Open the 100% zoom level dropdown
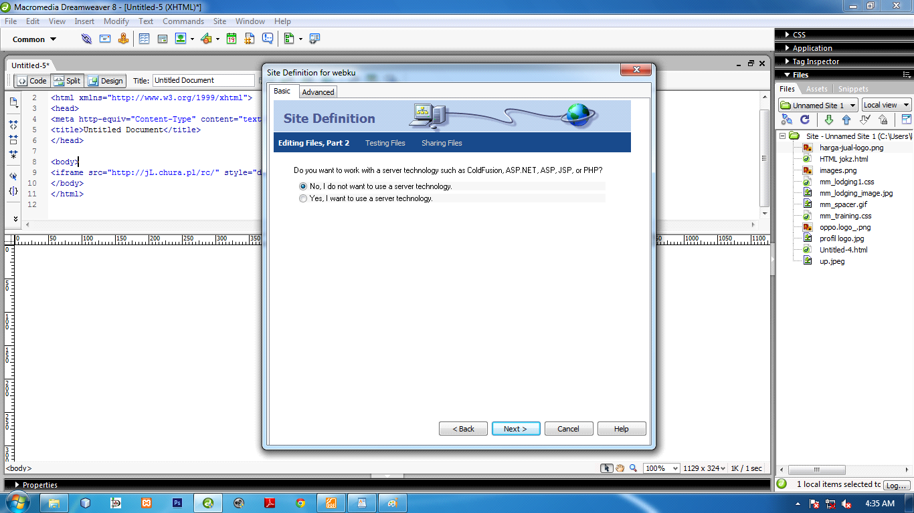914x513 pixels. [x=661, y=468]
